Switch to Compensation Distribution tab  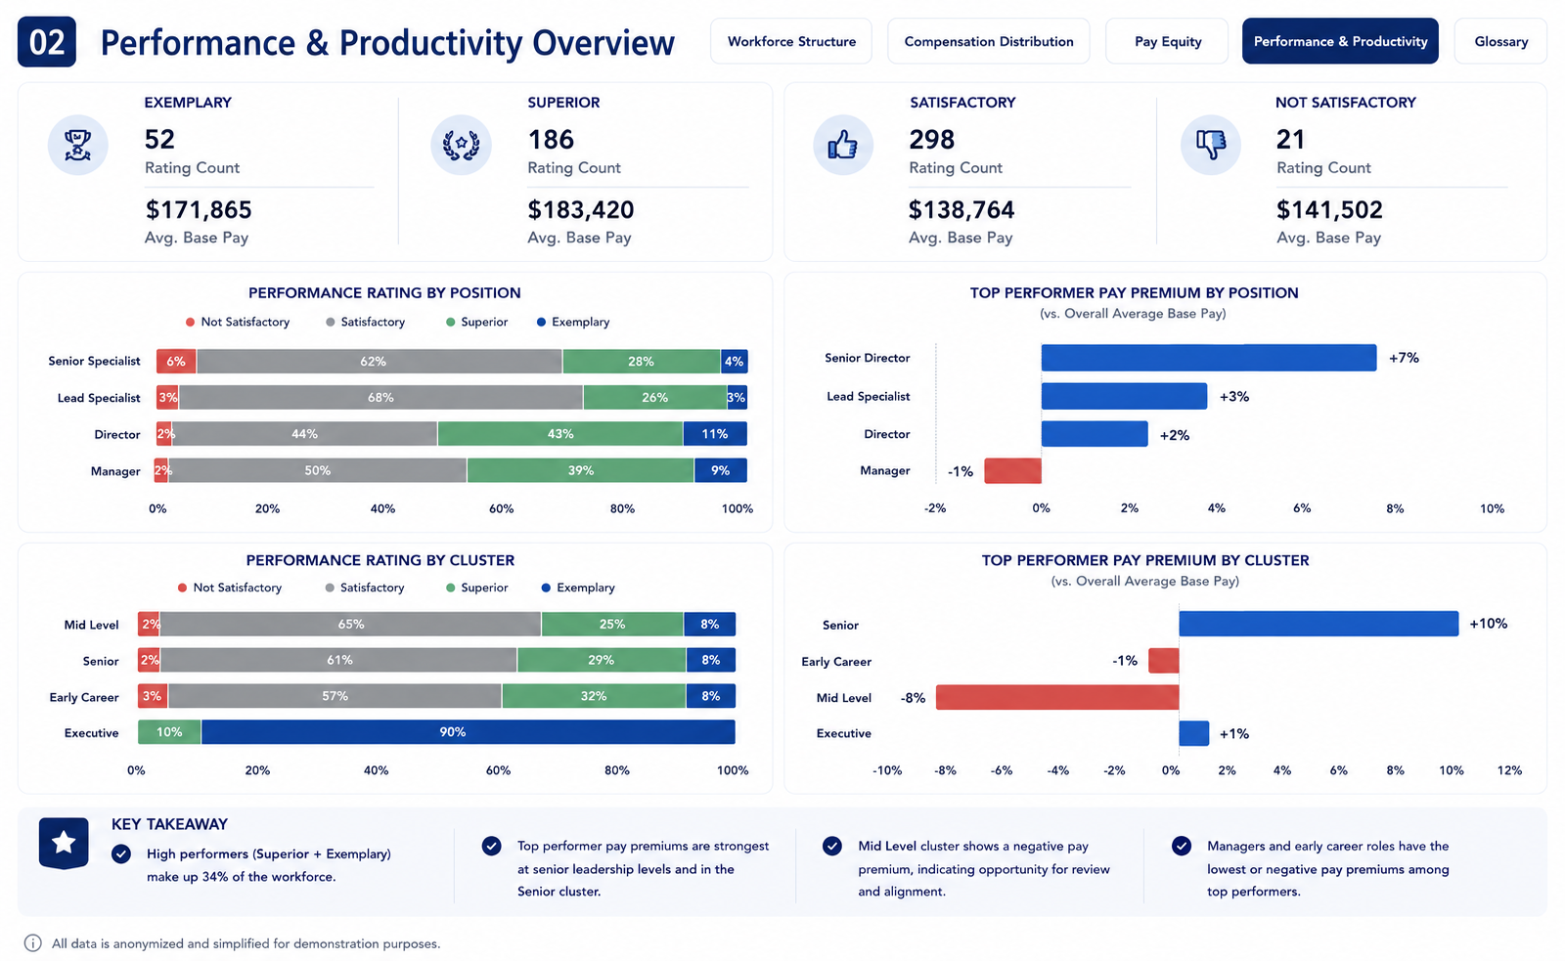(x=989, y=41)
